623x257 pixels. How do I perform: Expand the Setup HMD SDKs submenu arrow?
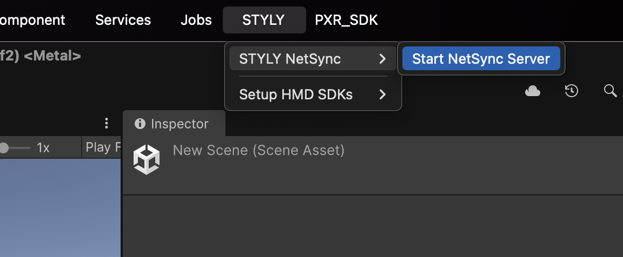[x=382, y=95]
